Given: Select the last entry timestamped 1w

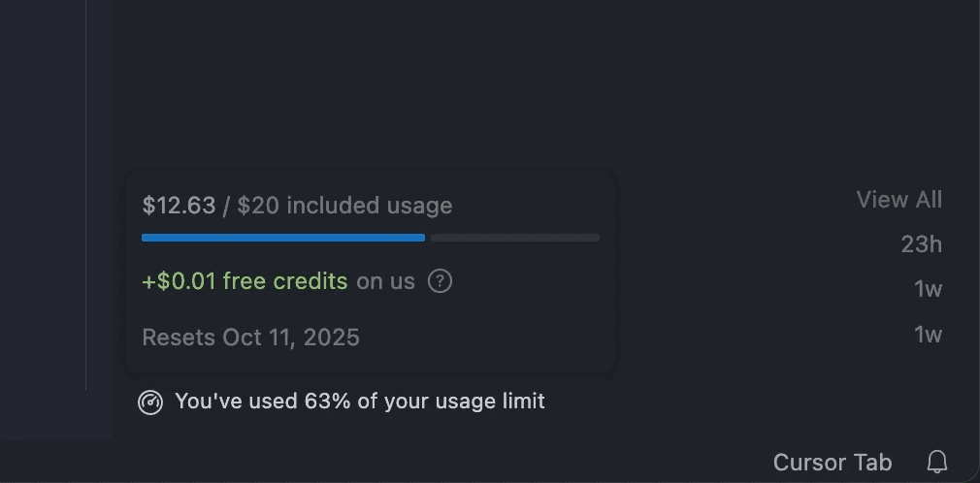Looking at the screenshot, I should point(928,335).
